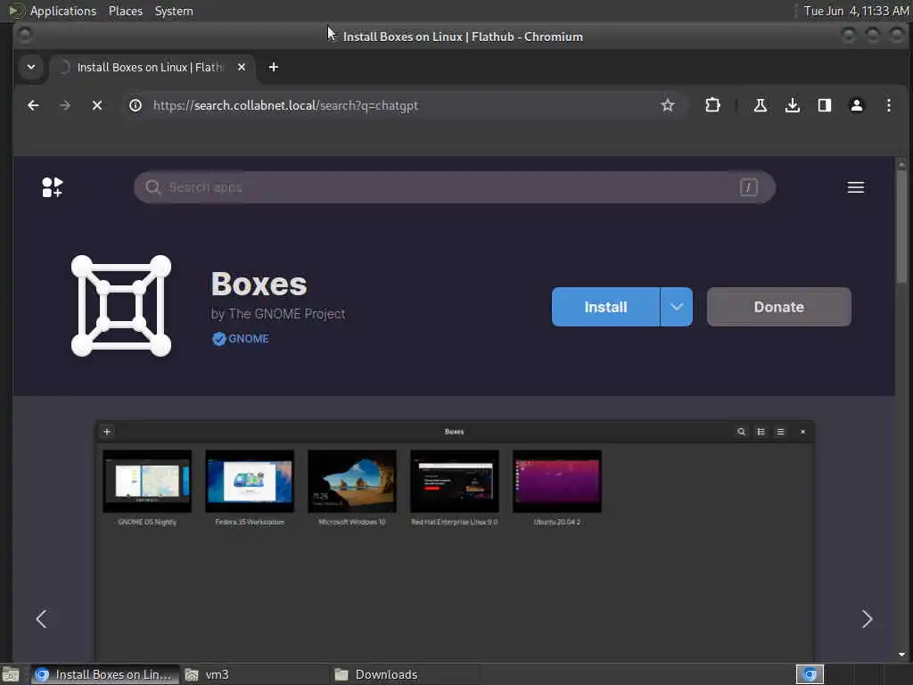The width and height of the screenshot is (913, 685).
Task: Focus the Search apps field
Action: point(454,187)
